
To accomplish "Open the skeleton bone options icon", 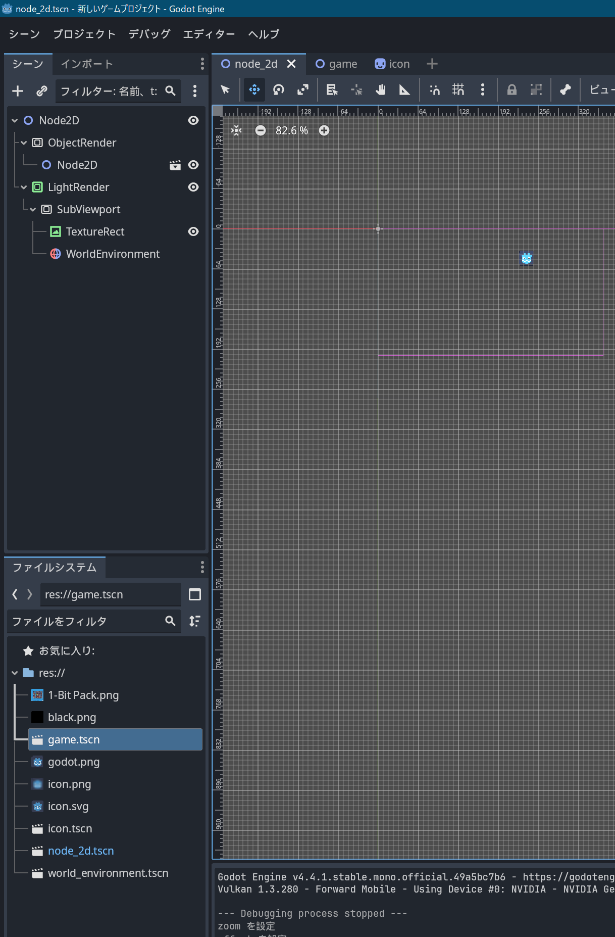I will (565, 90).
